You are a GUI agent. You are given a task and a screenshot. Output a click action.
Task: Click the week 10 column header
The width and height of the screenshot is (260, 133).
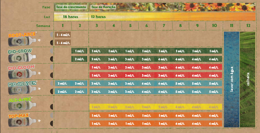[x=214, y=26]
